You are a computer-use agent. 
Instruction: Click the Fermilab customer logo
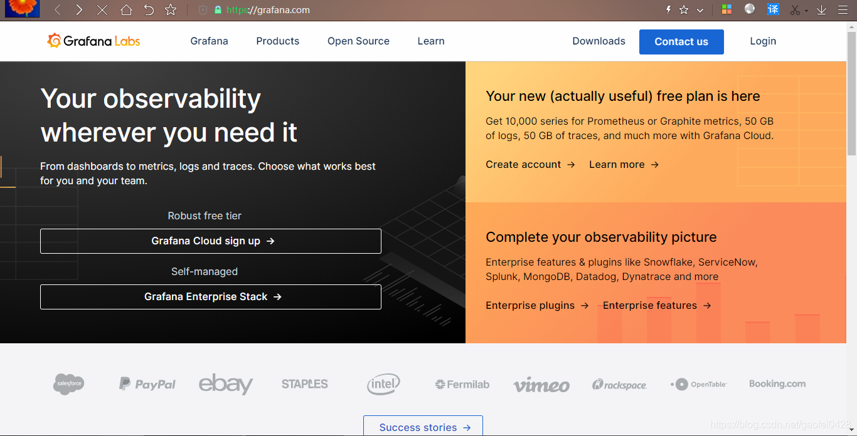pyautogui.click(x=462, y=384)
